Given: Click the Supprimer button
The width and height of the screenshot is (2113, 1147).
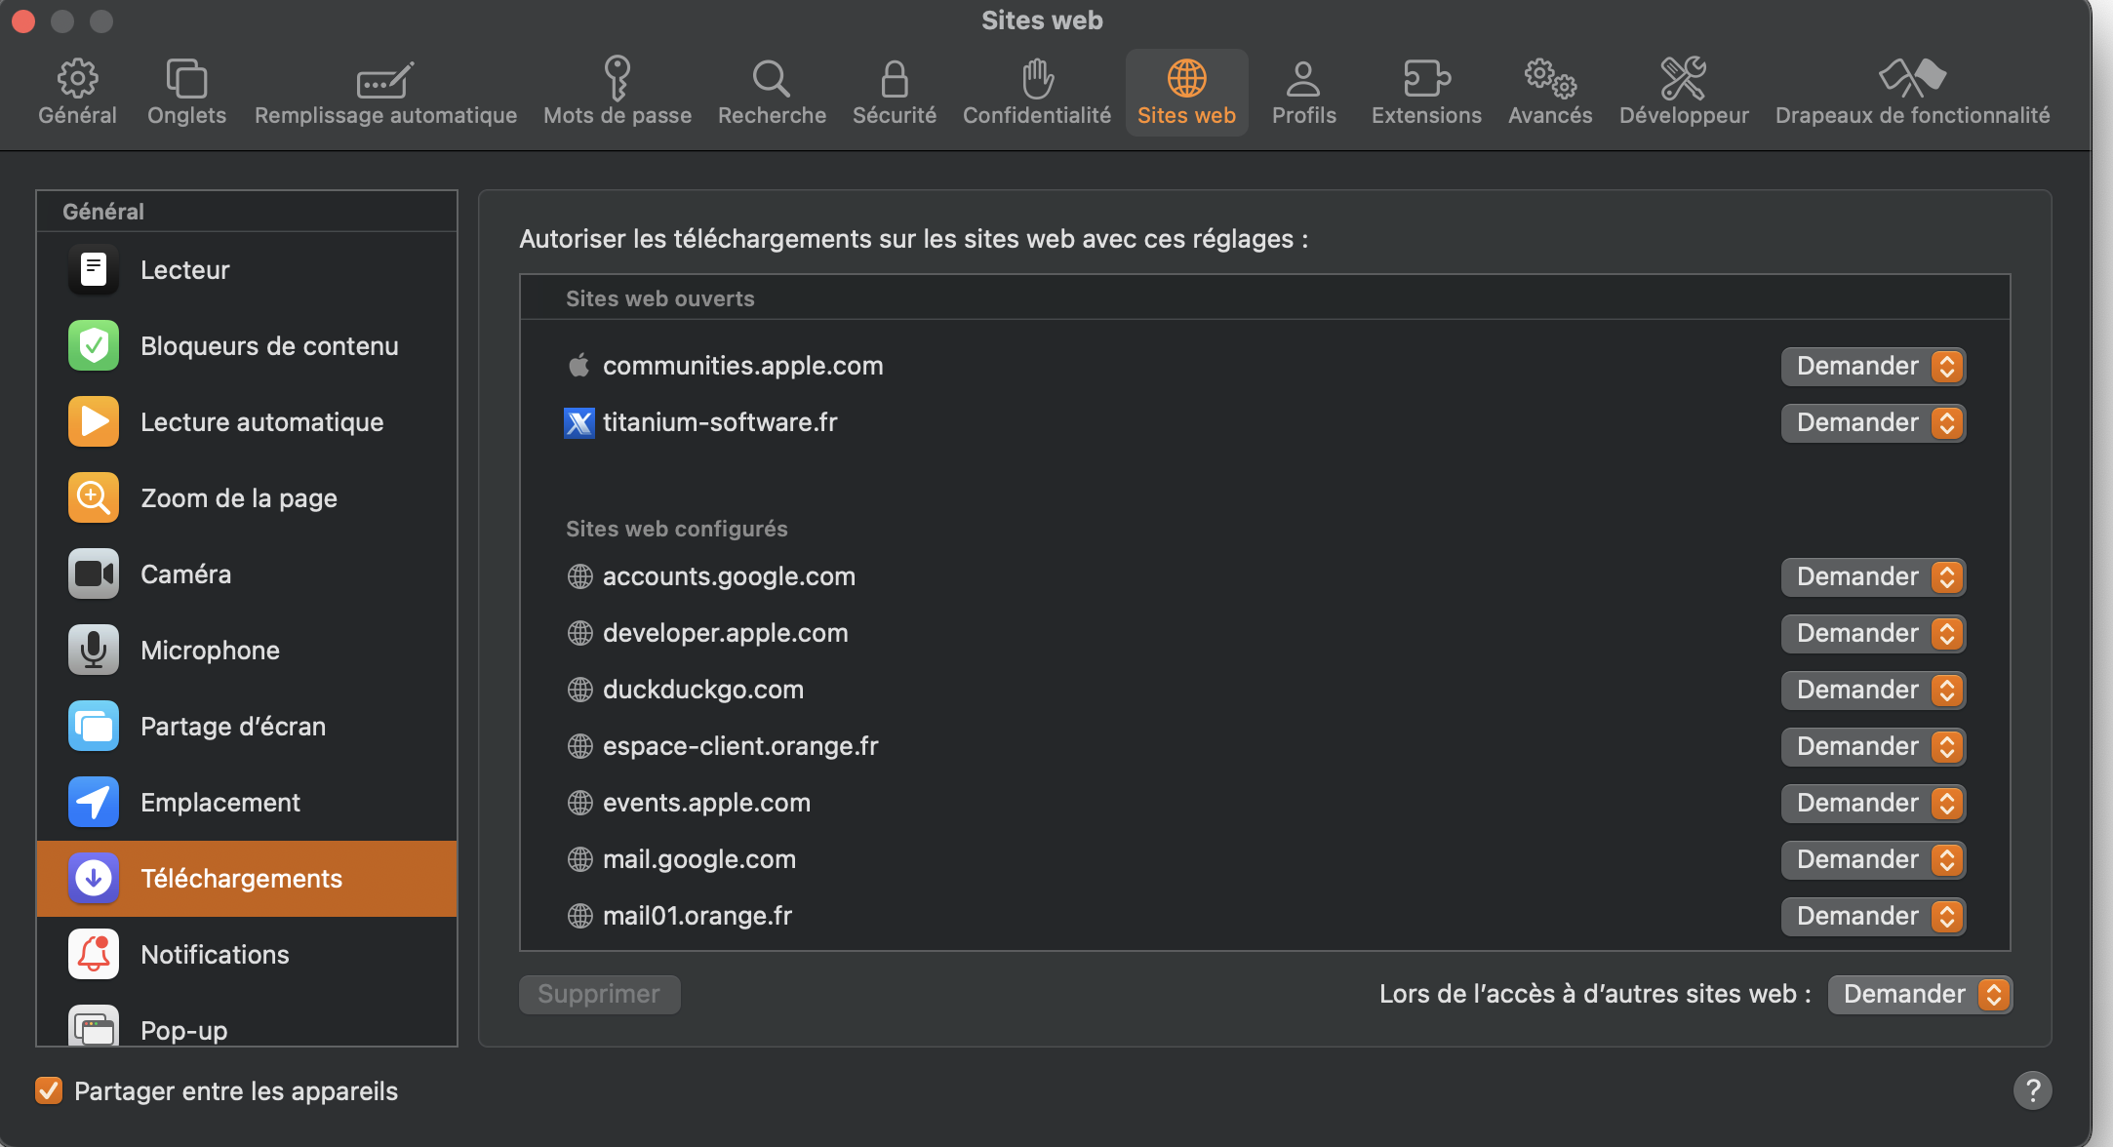Looking at the screenshot, I should click(x=599, y=995).
